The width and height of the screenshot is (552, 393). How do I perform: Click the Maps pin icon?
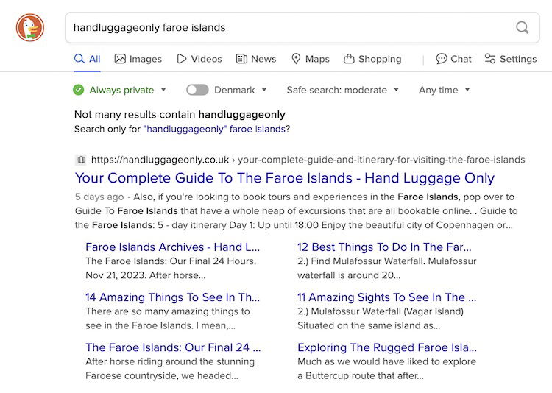point(296,59)
